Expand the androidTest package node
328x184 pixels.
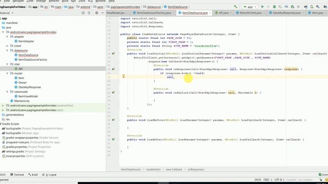pyautogui.click(x=3, y=106)
